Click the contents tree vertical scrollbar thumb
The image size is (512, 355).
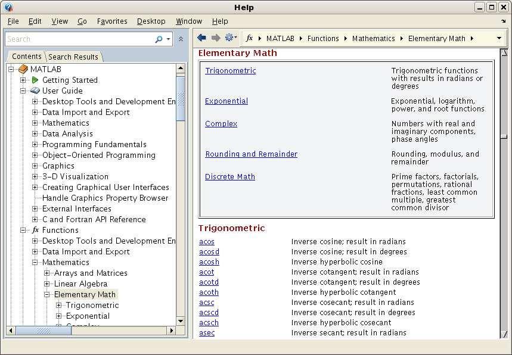[181, 98]
